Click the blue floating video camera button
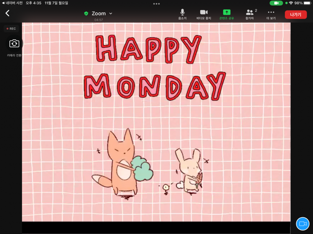 click(x=302, y=223)
